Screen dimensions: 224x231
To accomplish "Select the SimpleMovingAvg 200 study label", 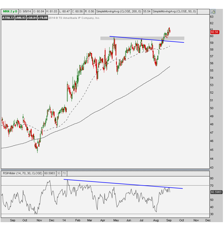I will (x=119, y=11).
